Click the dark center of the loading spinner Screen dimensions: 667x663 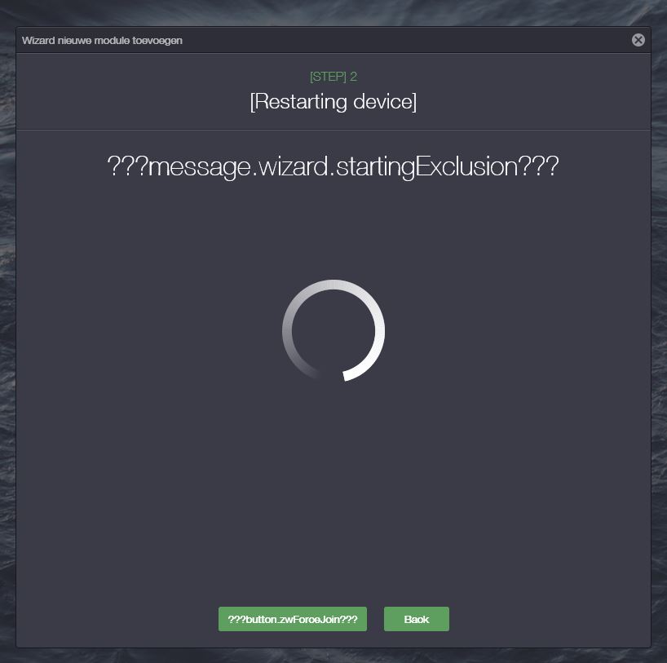coord(333,330)
